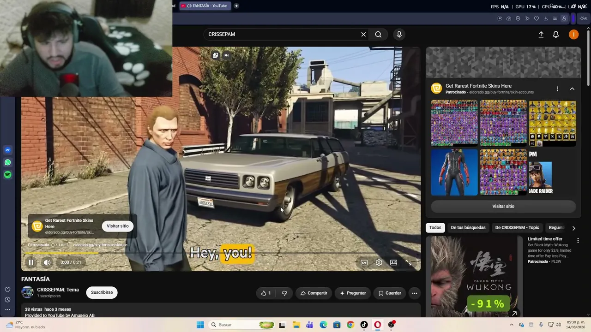
Task: Open the ad blocker shield icon
Action: coord(518,18)
